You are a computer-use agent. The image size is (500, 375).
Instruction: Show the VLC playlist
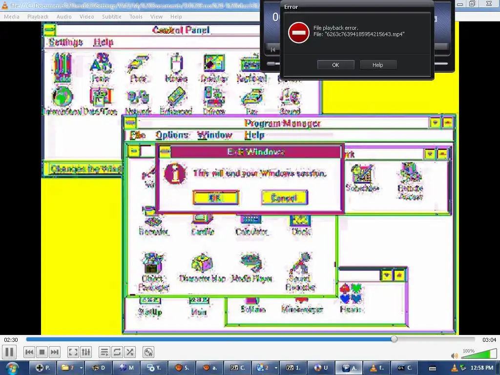(104, 353)
